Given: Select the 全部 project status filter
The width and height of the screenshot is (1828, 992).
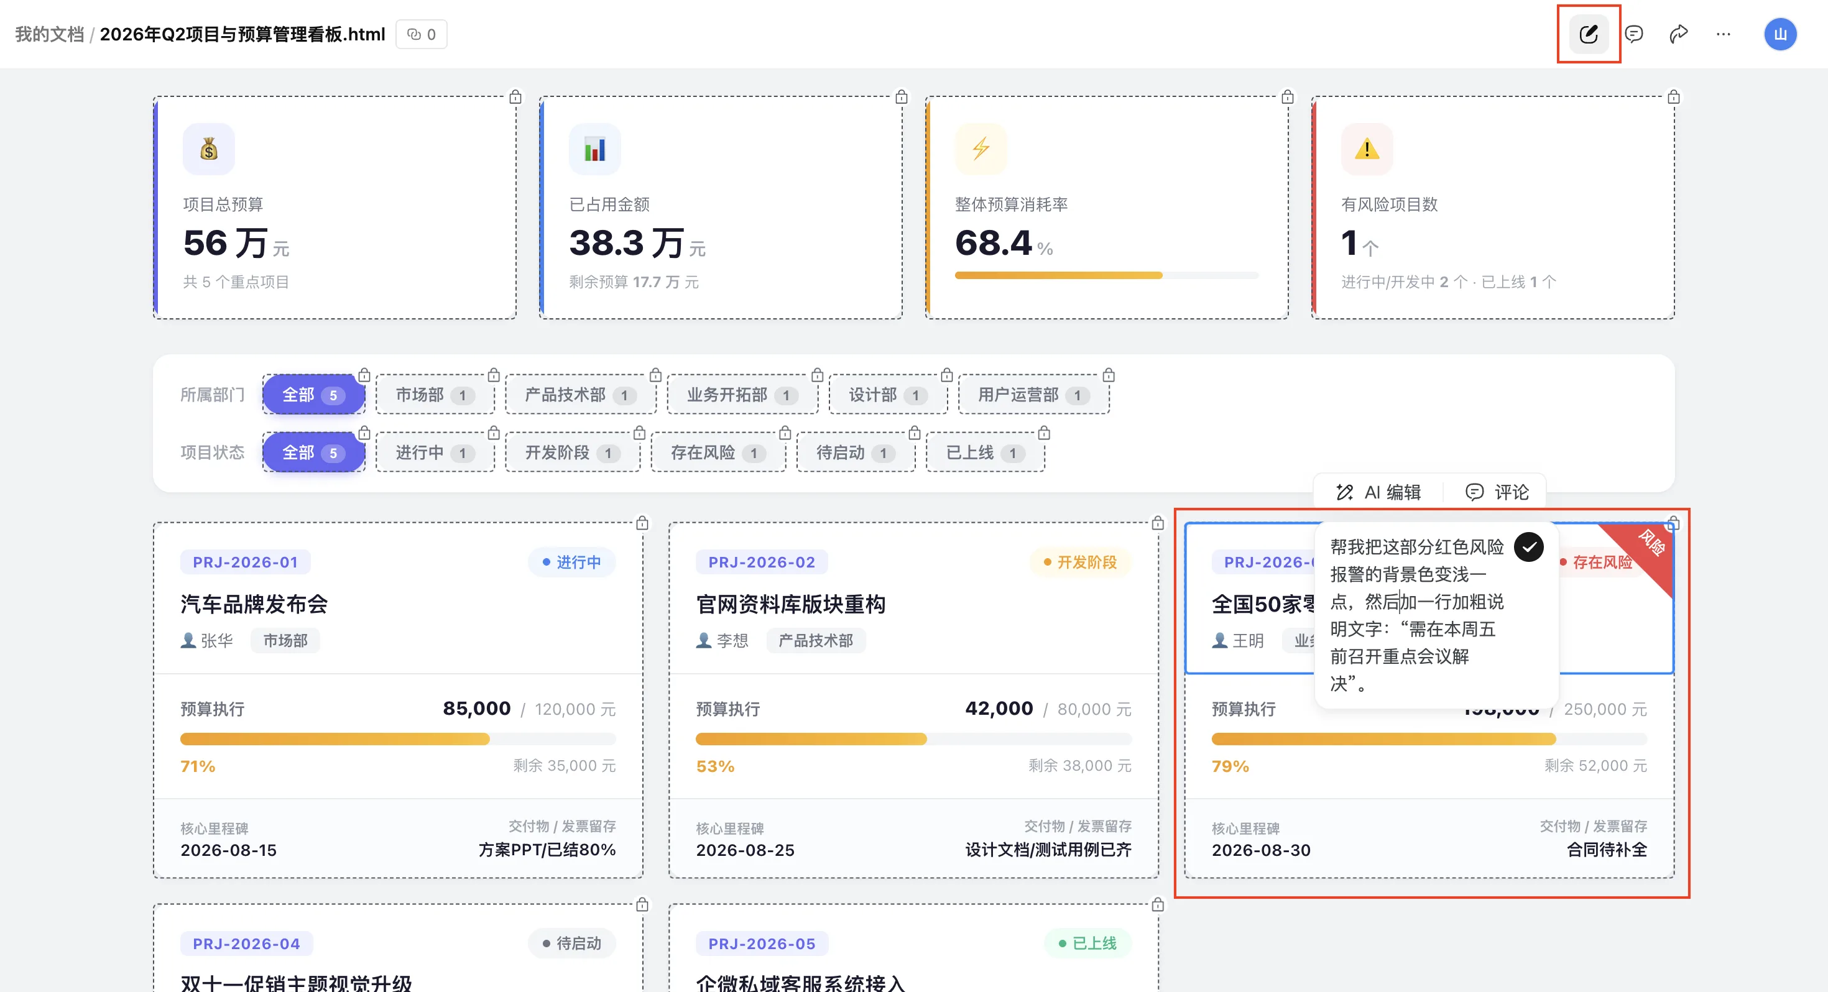Looking at the screenshot, I should point(313,452).
